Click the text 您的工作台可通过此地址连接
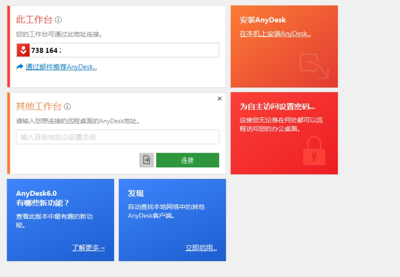Screen dimensions: 400x277 coord(59,34)
